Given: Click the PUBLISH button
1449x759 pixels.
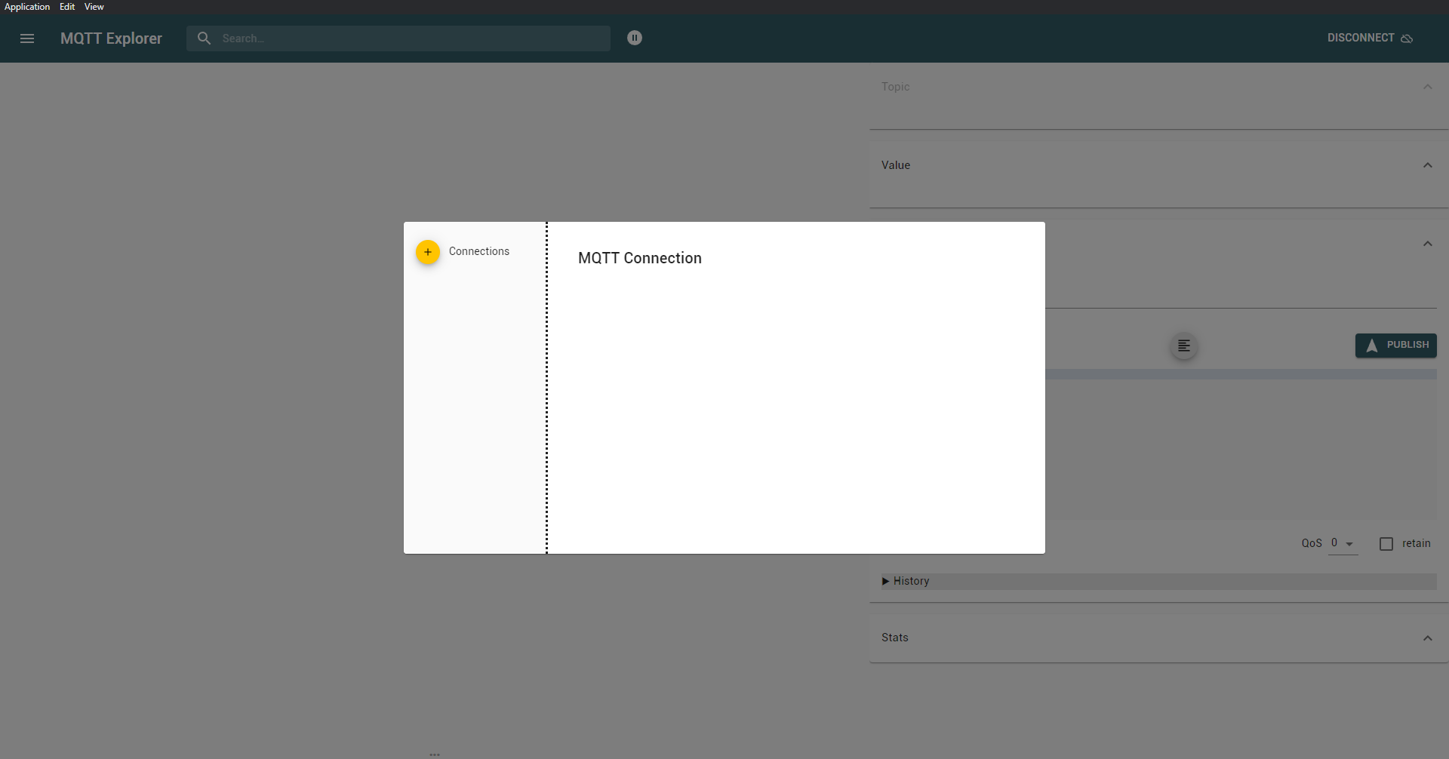Looking at the screenshot, I should point(1396,346).
